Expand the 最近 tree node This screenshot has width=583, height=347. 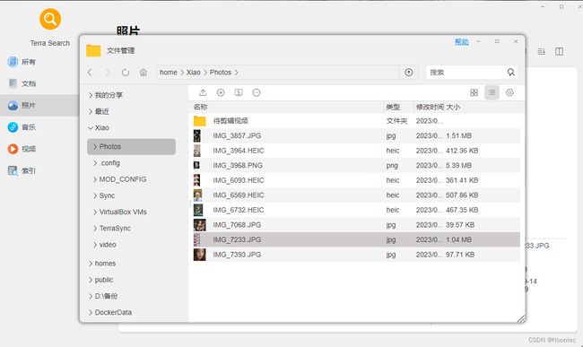tap(91, 111)
